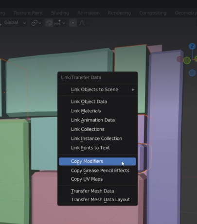Image resolution: width=197 pixels, height=224 pixels.
Task: Click the blue Z axis gizmo
Action: (x=192, y=46)
